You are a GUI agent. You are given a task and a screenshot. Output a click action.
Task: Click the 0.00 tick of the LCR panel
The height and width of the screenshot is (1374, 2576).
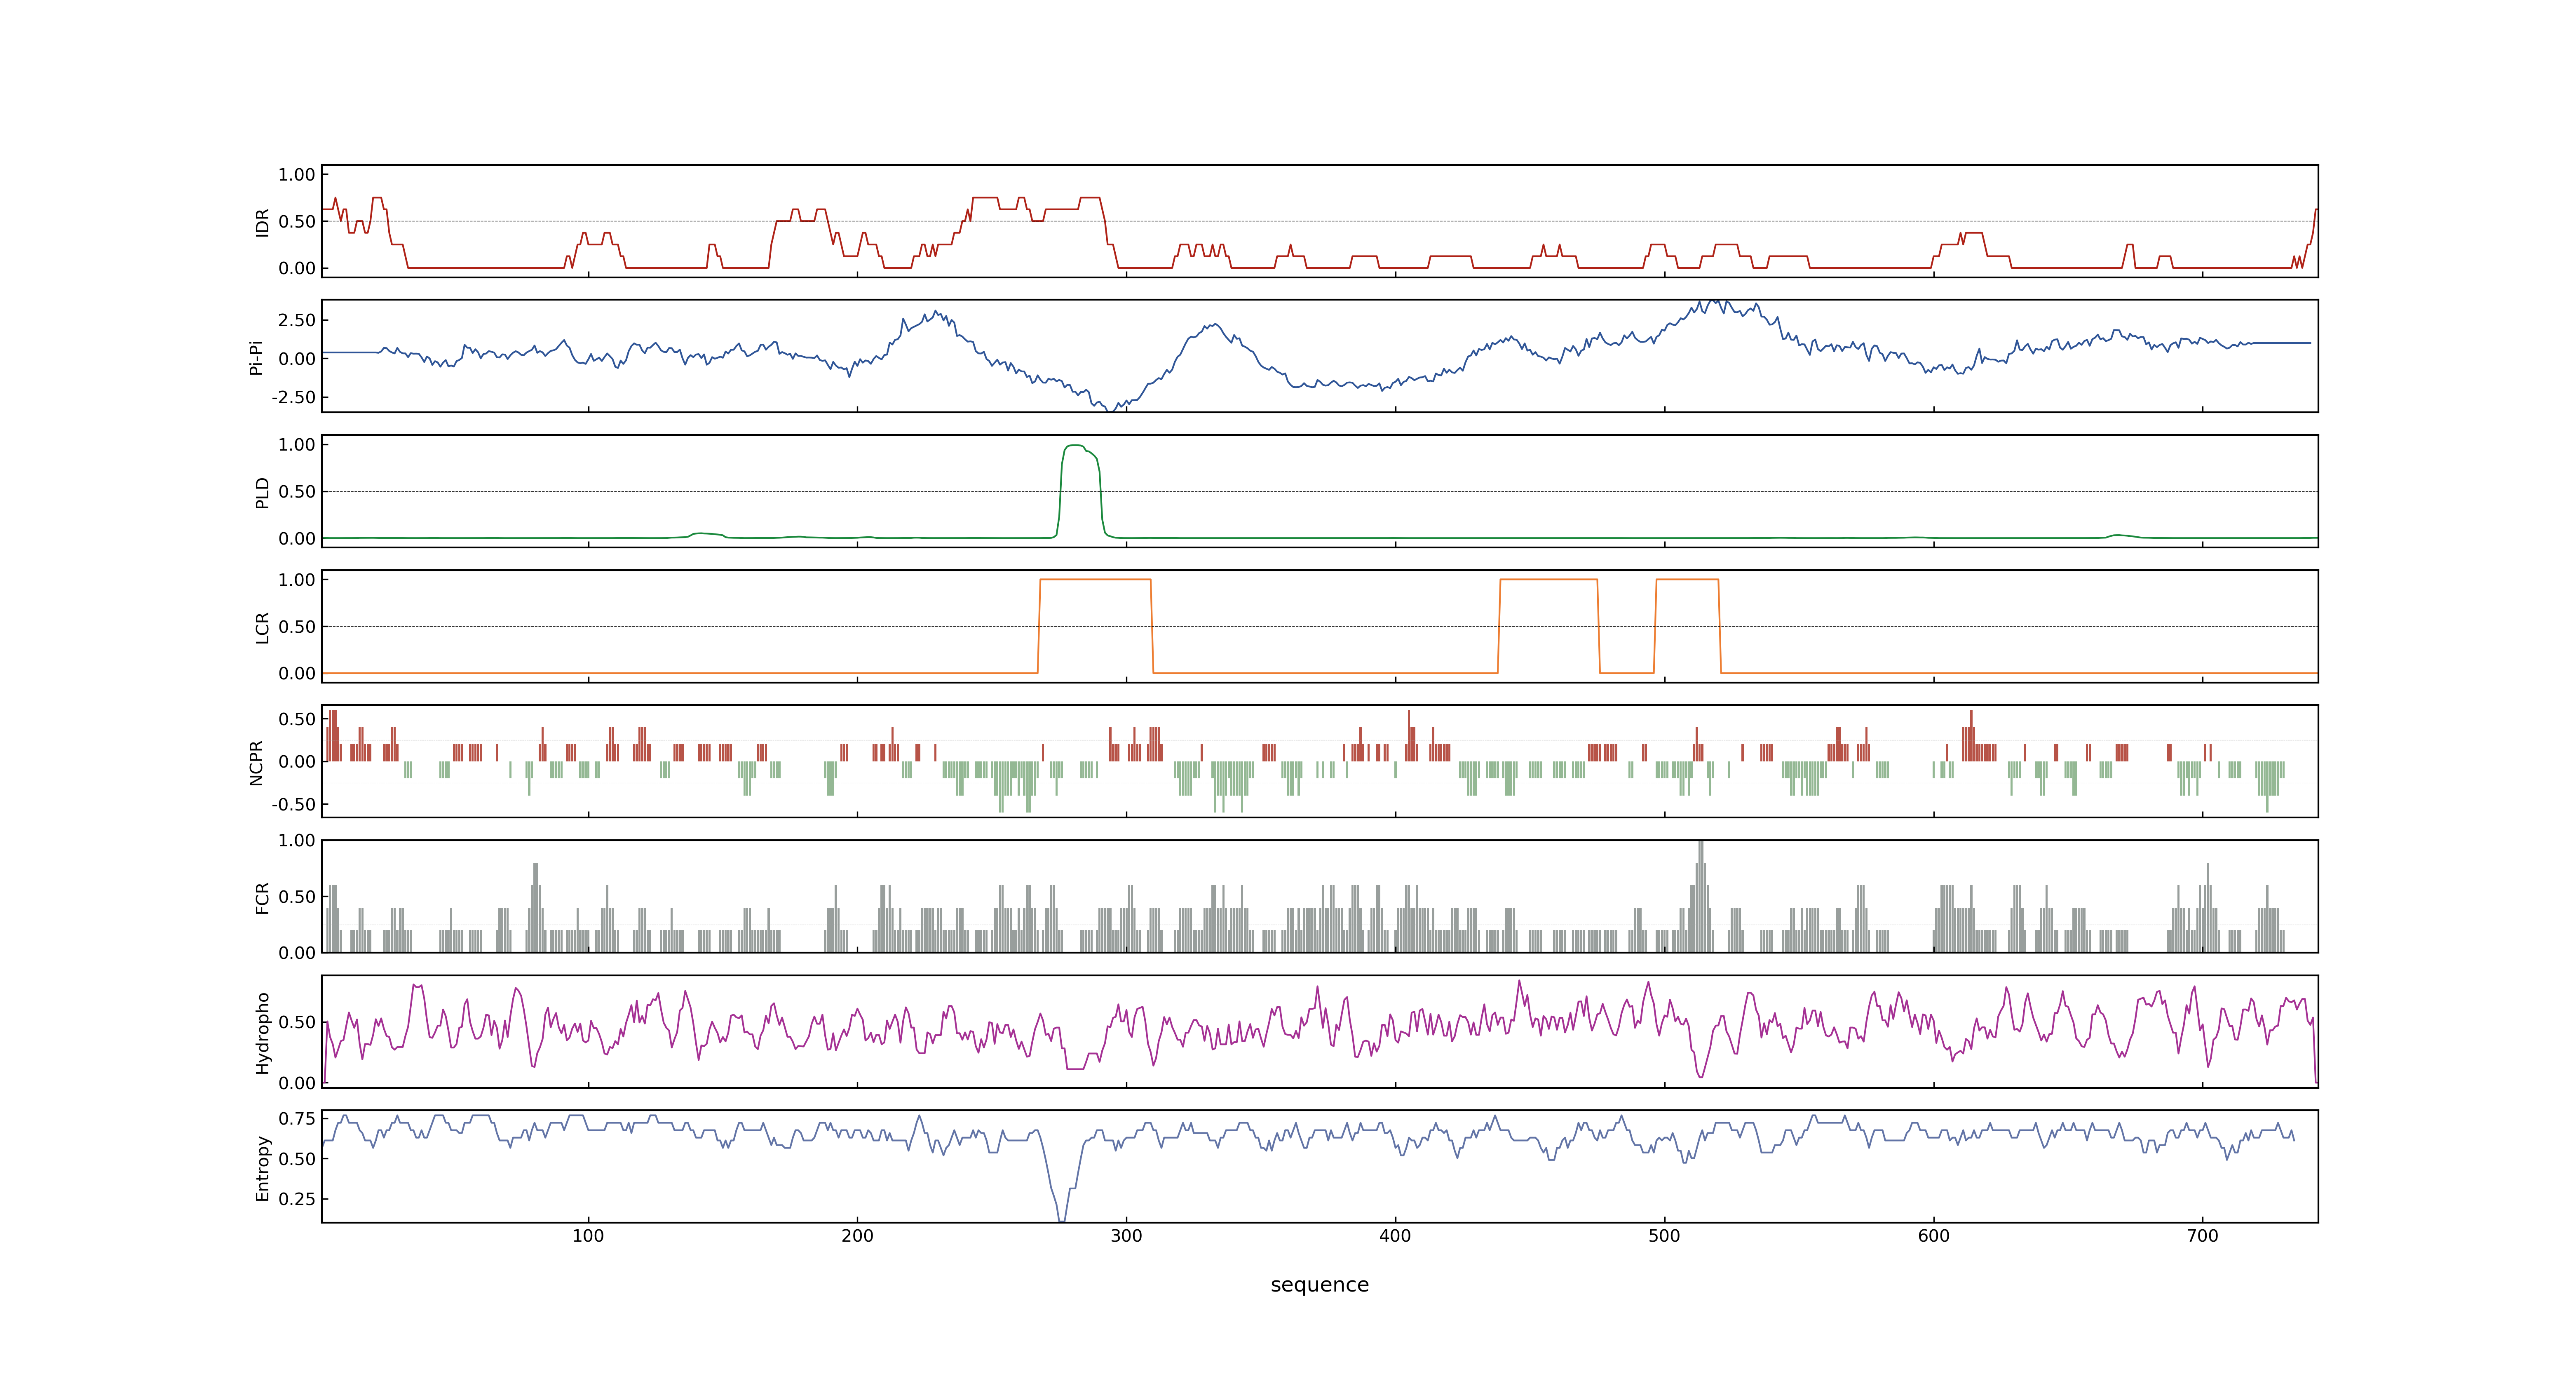pos(297,673)
